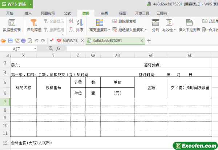Open the Validity (有效性) dropdown
Screen dimensions: 218x150
tap(174, 30)
